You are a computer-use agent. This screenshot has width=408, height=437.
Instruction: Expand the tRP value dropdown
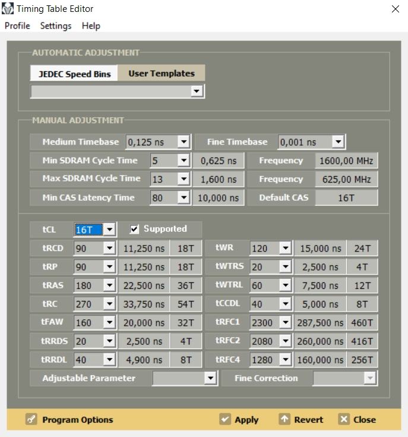click(110, 267)
